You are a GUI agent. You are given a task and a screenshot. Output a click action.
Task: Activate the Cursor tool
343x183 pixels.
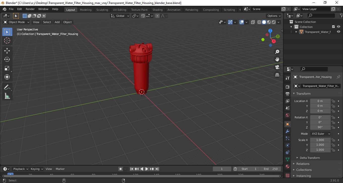point(7,40)
